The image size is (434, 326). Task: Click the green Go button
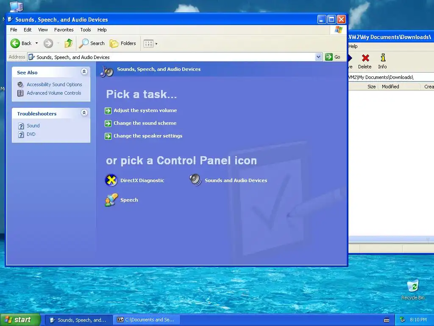pos(333,57)
